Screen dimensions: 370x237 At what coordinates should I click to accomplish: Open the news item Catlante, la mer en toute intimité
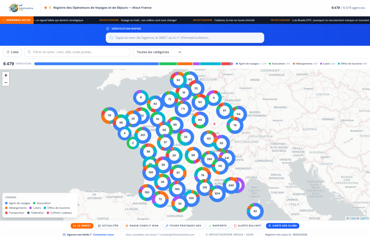pos(234,20)
